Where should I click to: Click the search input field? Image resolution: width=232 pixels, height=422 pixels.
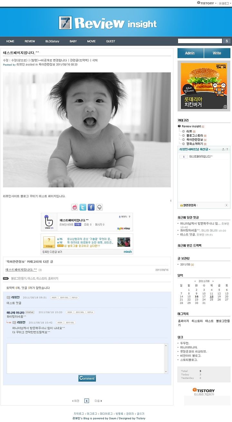click(200, 41)
